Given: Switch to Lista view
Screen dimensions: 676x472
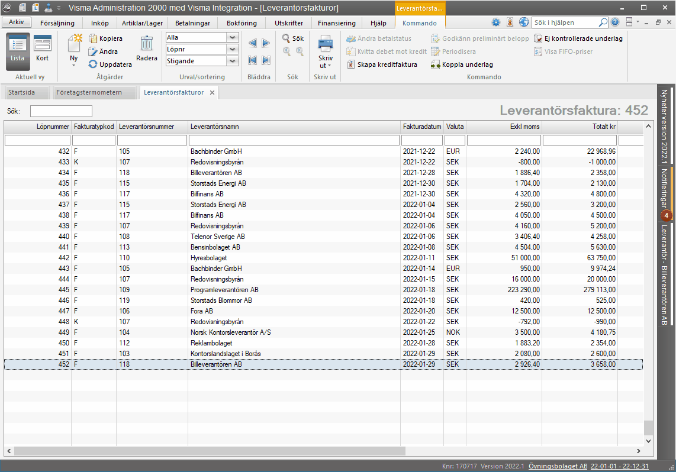Looking at the screenshot, I should coord(18,51).
